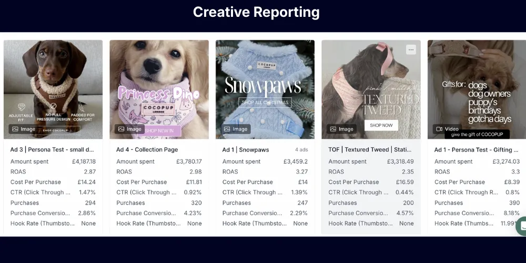Click the ROAS value 2.87

pyautogui.click(x=90, y=172)
